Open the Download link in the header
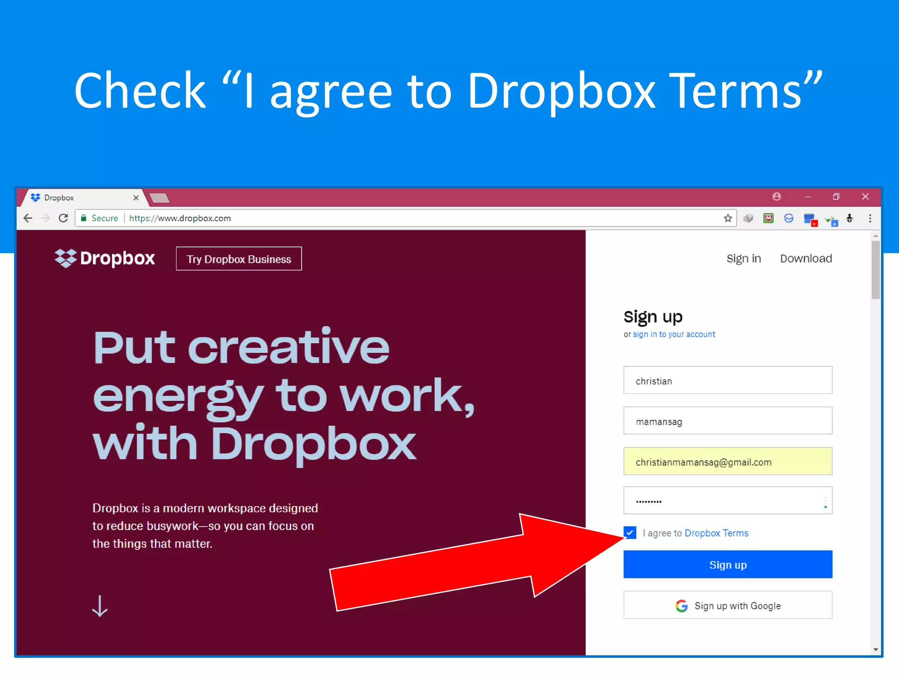Viewport: 899px width, 674px height. [806, 258]
